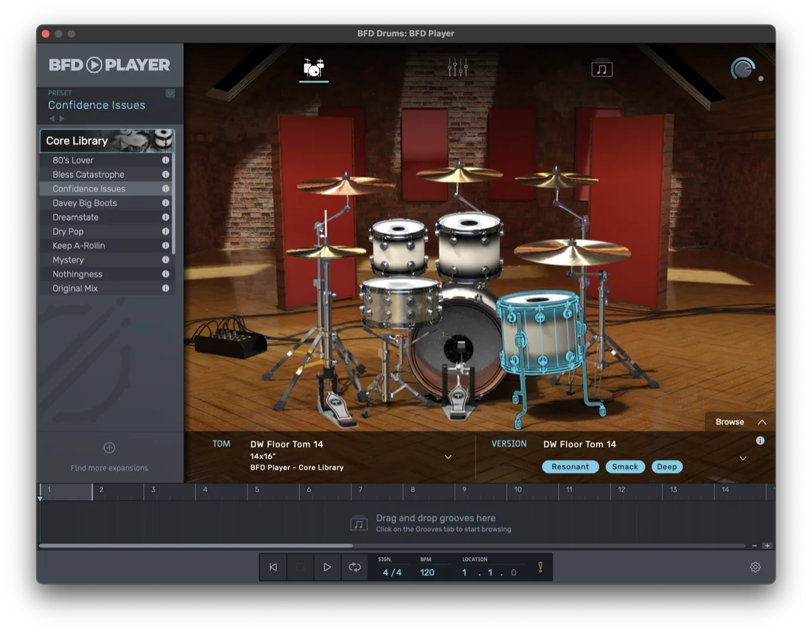Stop playback

[x=300, y=567]
